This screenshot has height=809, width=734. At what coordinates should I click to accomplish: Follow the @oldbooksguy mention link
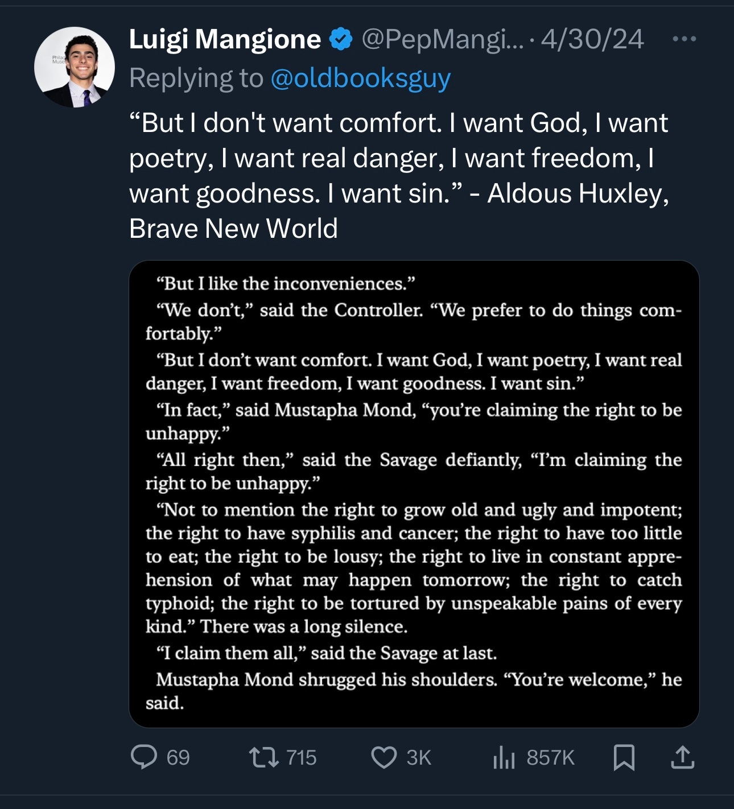click(361, 79)
